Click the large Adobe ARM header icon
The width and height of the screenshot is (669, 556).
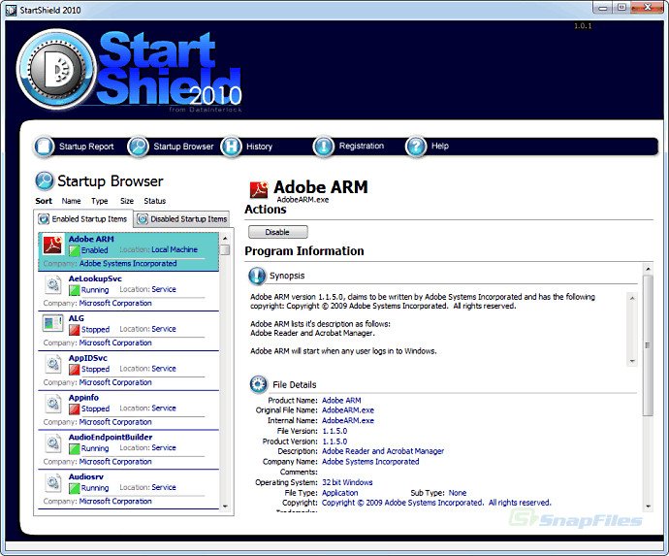coord(259,189)
